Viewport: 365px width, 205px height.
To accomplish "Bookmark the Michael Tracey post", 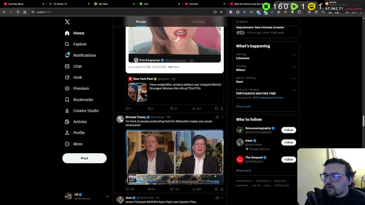I will pyautogui.click(x=216, y=189).
